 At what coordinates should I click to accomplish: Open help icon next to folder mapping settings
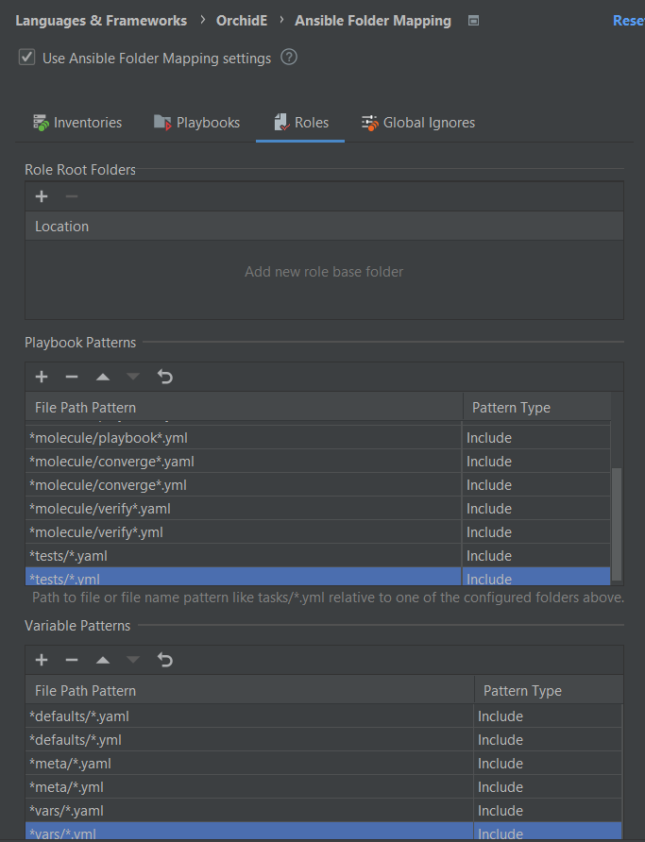coord(289,57)
